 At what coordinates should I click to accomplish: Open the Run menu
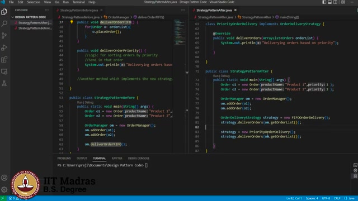(66, 2)
